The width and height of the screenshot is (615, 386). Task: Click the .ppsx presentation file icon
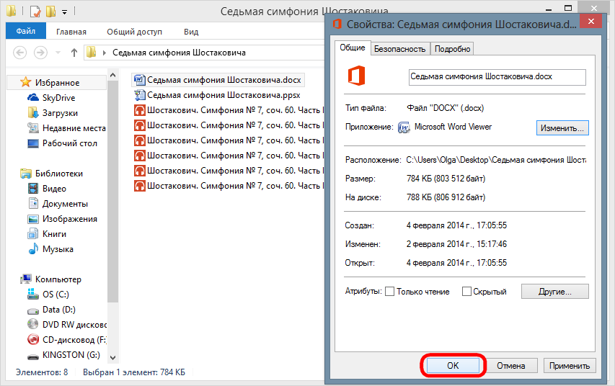[x=139, y=95]
